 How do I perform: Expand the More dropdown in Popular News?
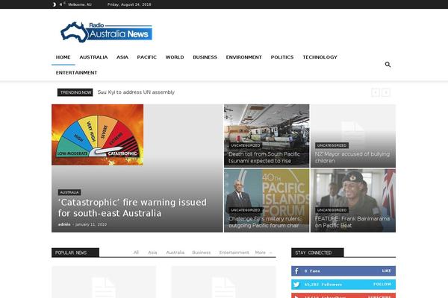coord(264,253)
